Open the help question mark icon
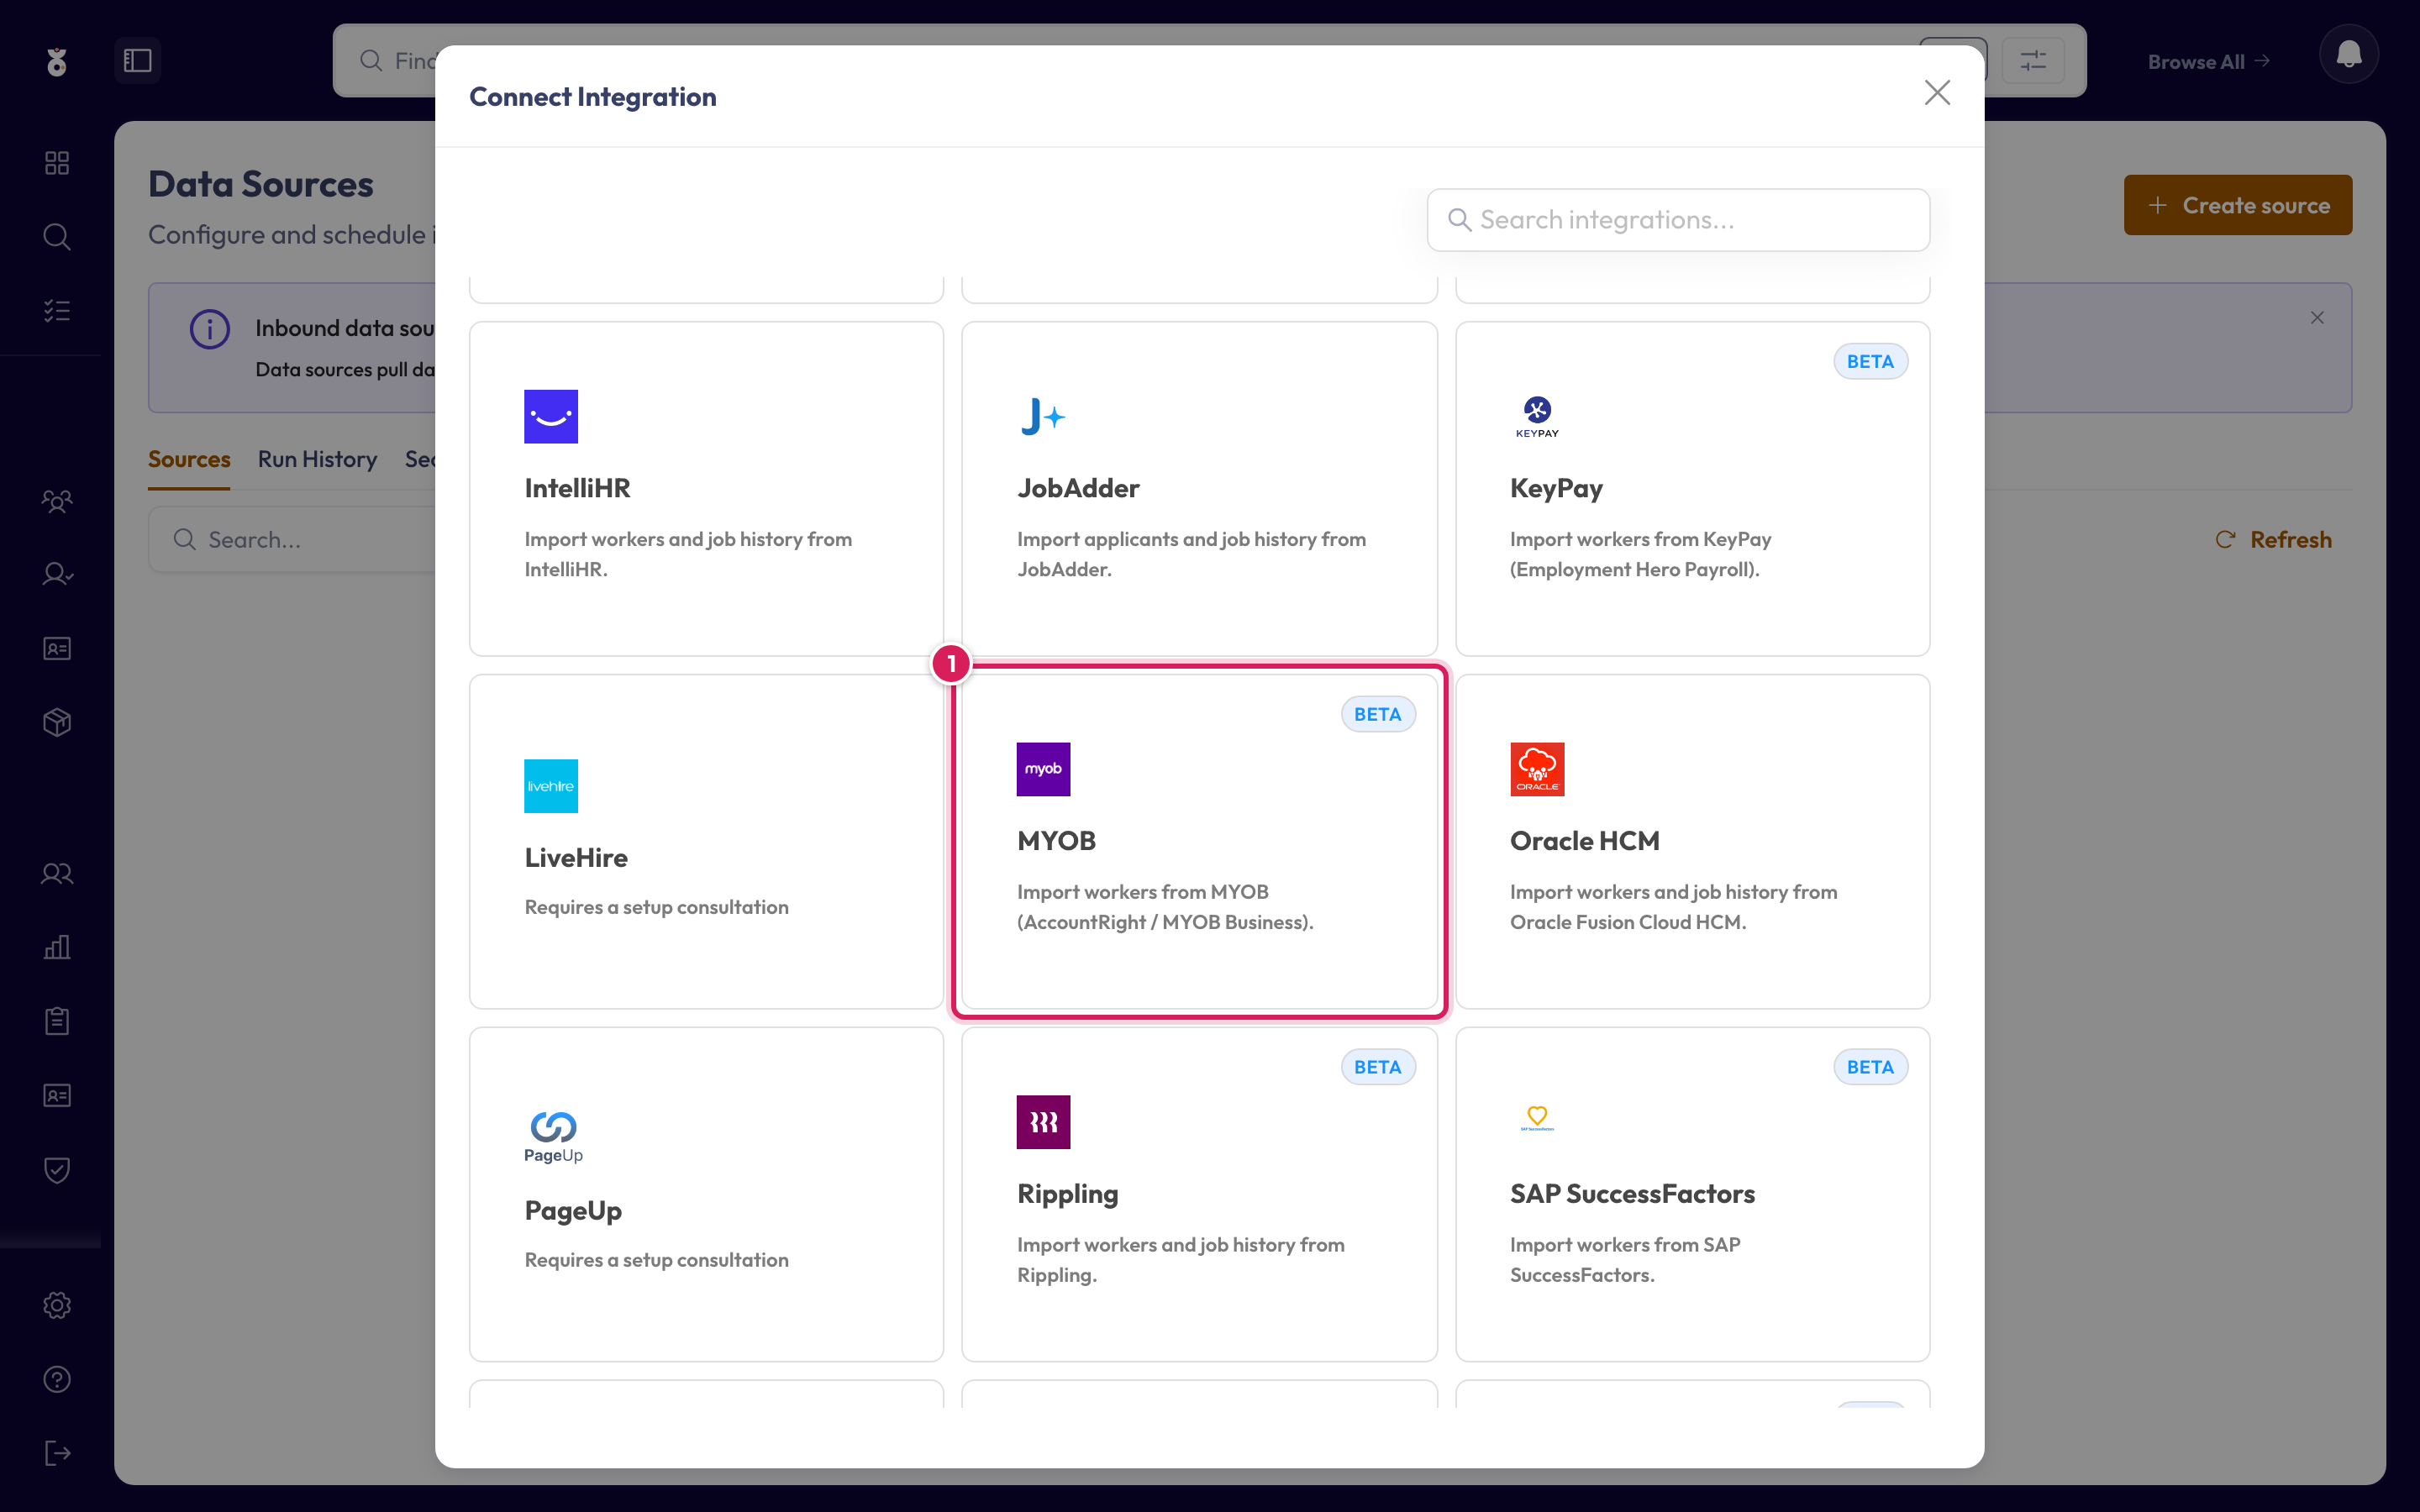 [x=57, y=1379]
